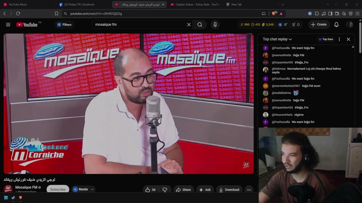Open more actions ellipsis below the video

pos(249,190)
